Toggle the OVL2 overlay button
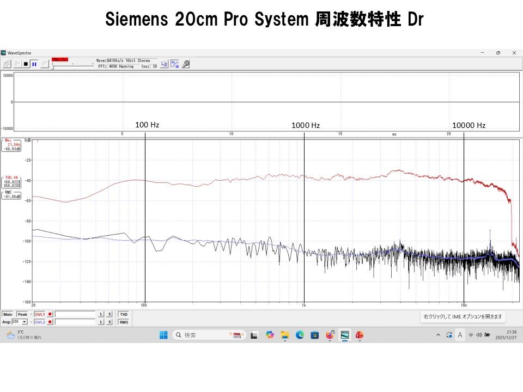 click(39, 322)
